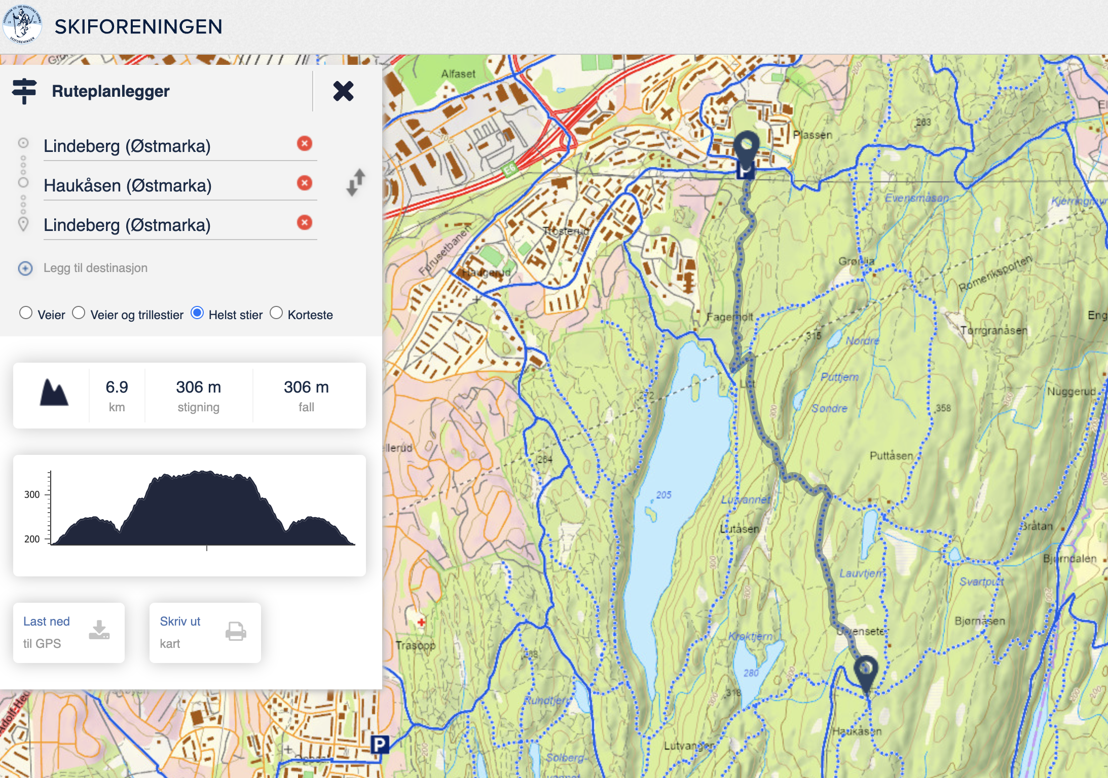Image resolution: width=1108 pixels, height=778 pixels.
Task: Click the Romeriksporten tunnel label
Action: 994,274
